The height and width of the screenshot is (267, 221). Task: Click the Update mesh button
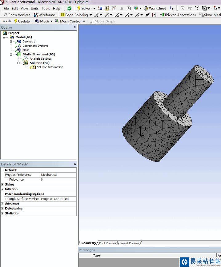coord(22,21)
